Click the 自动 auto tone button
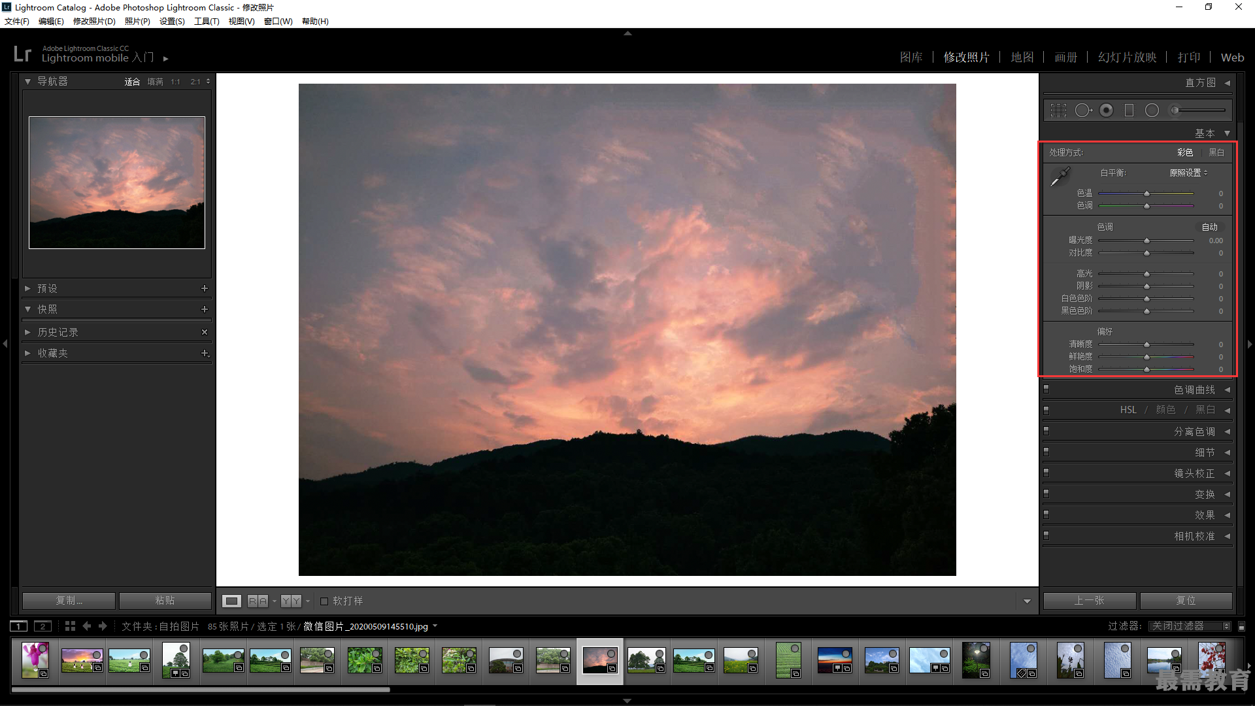 tap(1210, 227)
